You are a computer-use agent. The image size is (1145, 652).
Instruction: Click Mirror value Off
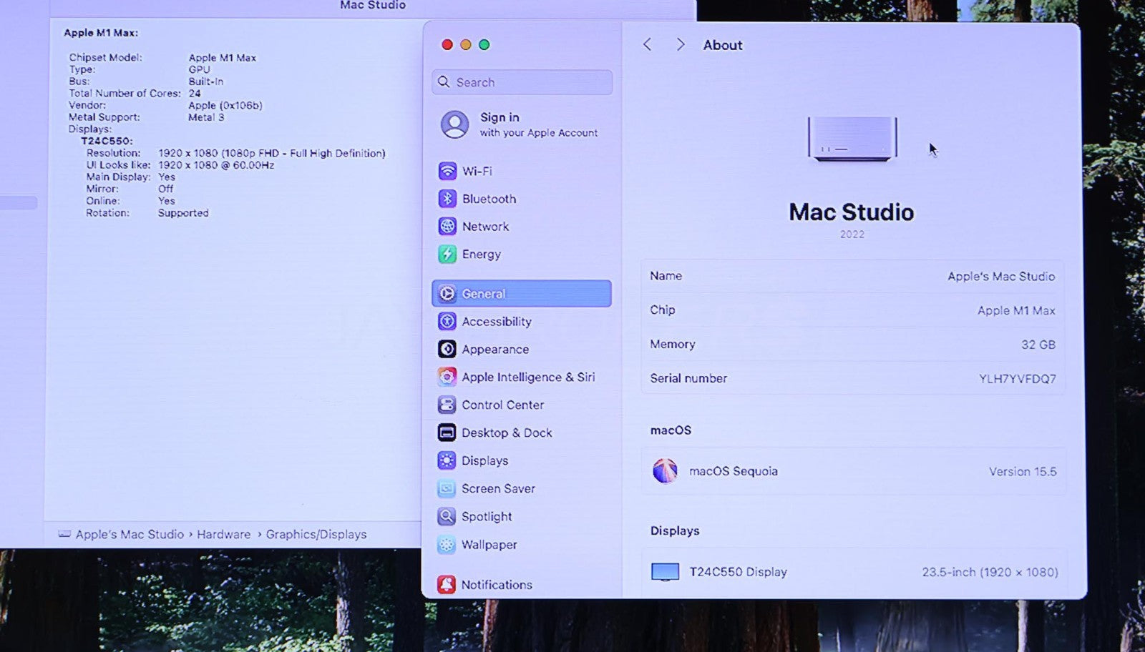[x=165, y=189]
